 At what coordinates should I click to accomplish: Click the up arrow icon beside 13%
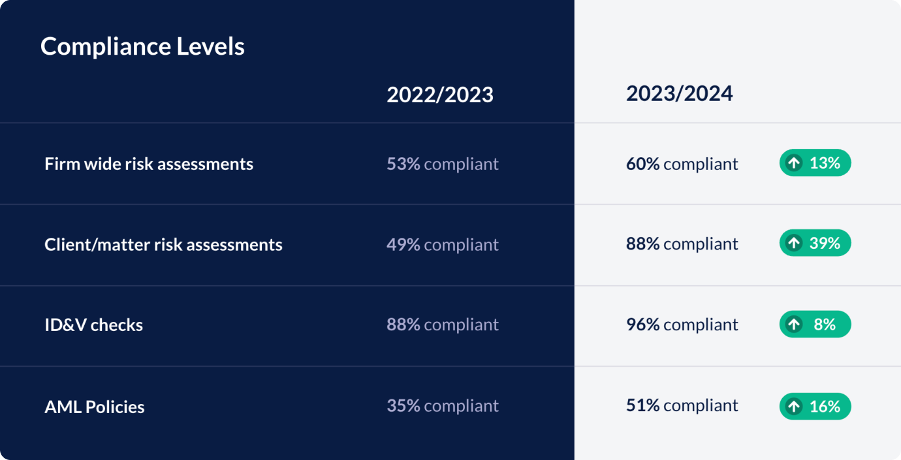[x=794, y=163]
